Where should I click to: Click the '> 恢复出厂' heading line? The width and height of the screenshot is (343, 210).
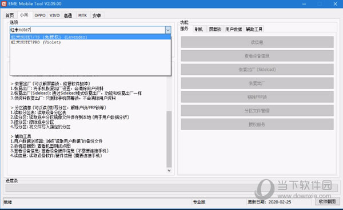(50, 84)
